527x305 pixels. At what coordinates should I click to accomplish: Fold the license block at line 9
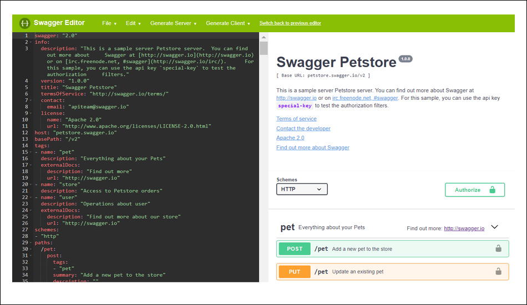[31, 114]
